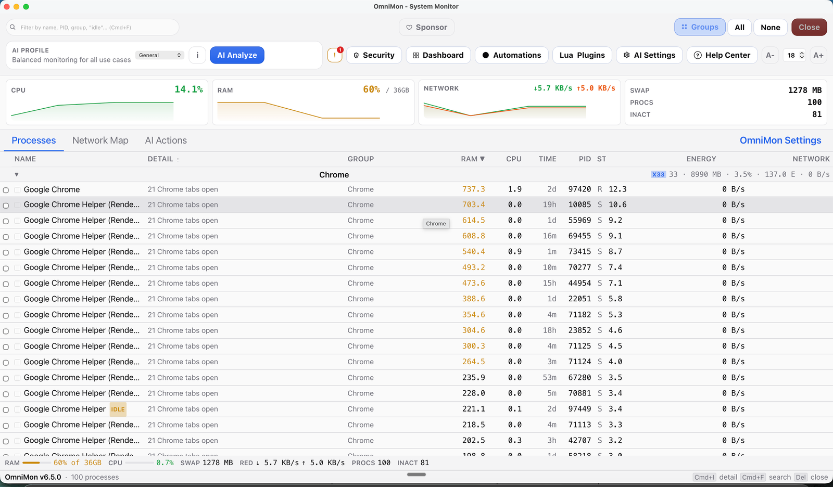Open the Automations panel
Image resolution: width=833 pixels, height=487 pixels.
click(x=511, y=55)
